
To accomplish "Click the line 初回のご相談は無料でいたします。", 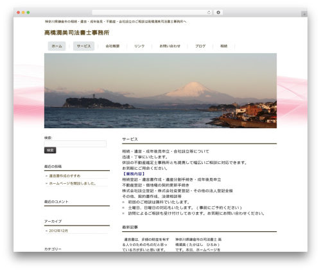I will pos(159,202).
